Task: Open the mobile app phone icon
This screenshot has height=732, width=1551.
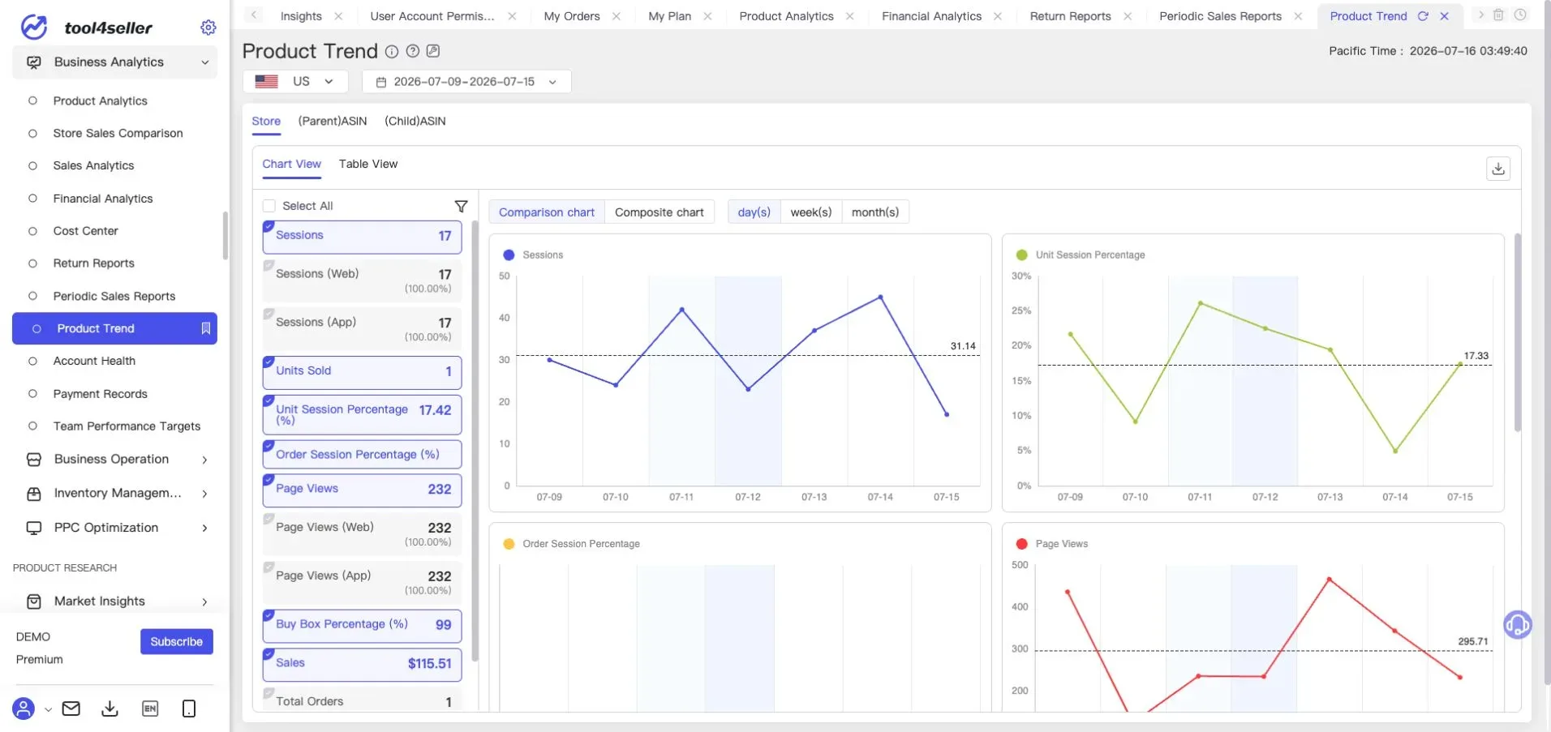Action: click(189, 709)
